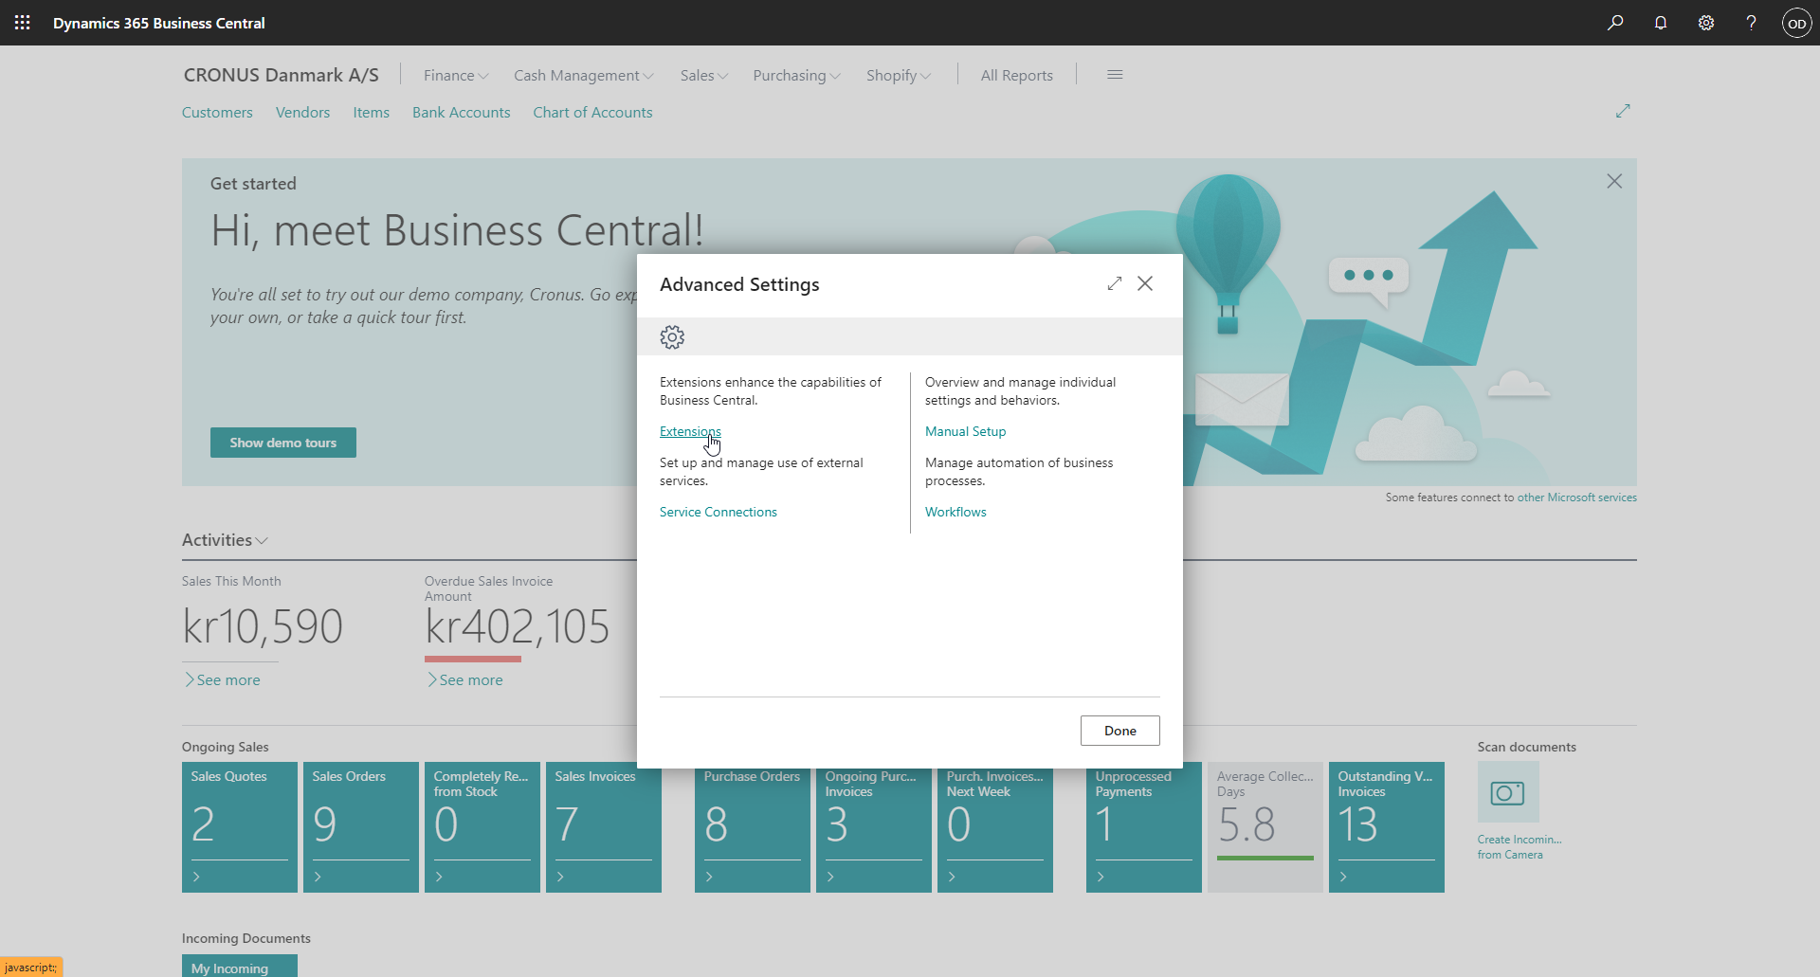Open the settings gear in top bar
This screenshot has width=1820, height=977.
(x=1706, y=23)
